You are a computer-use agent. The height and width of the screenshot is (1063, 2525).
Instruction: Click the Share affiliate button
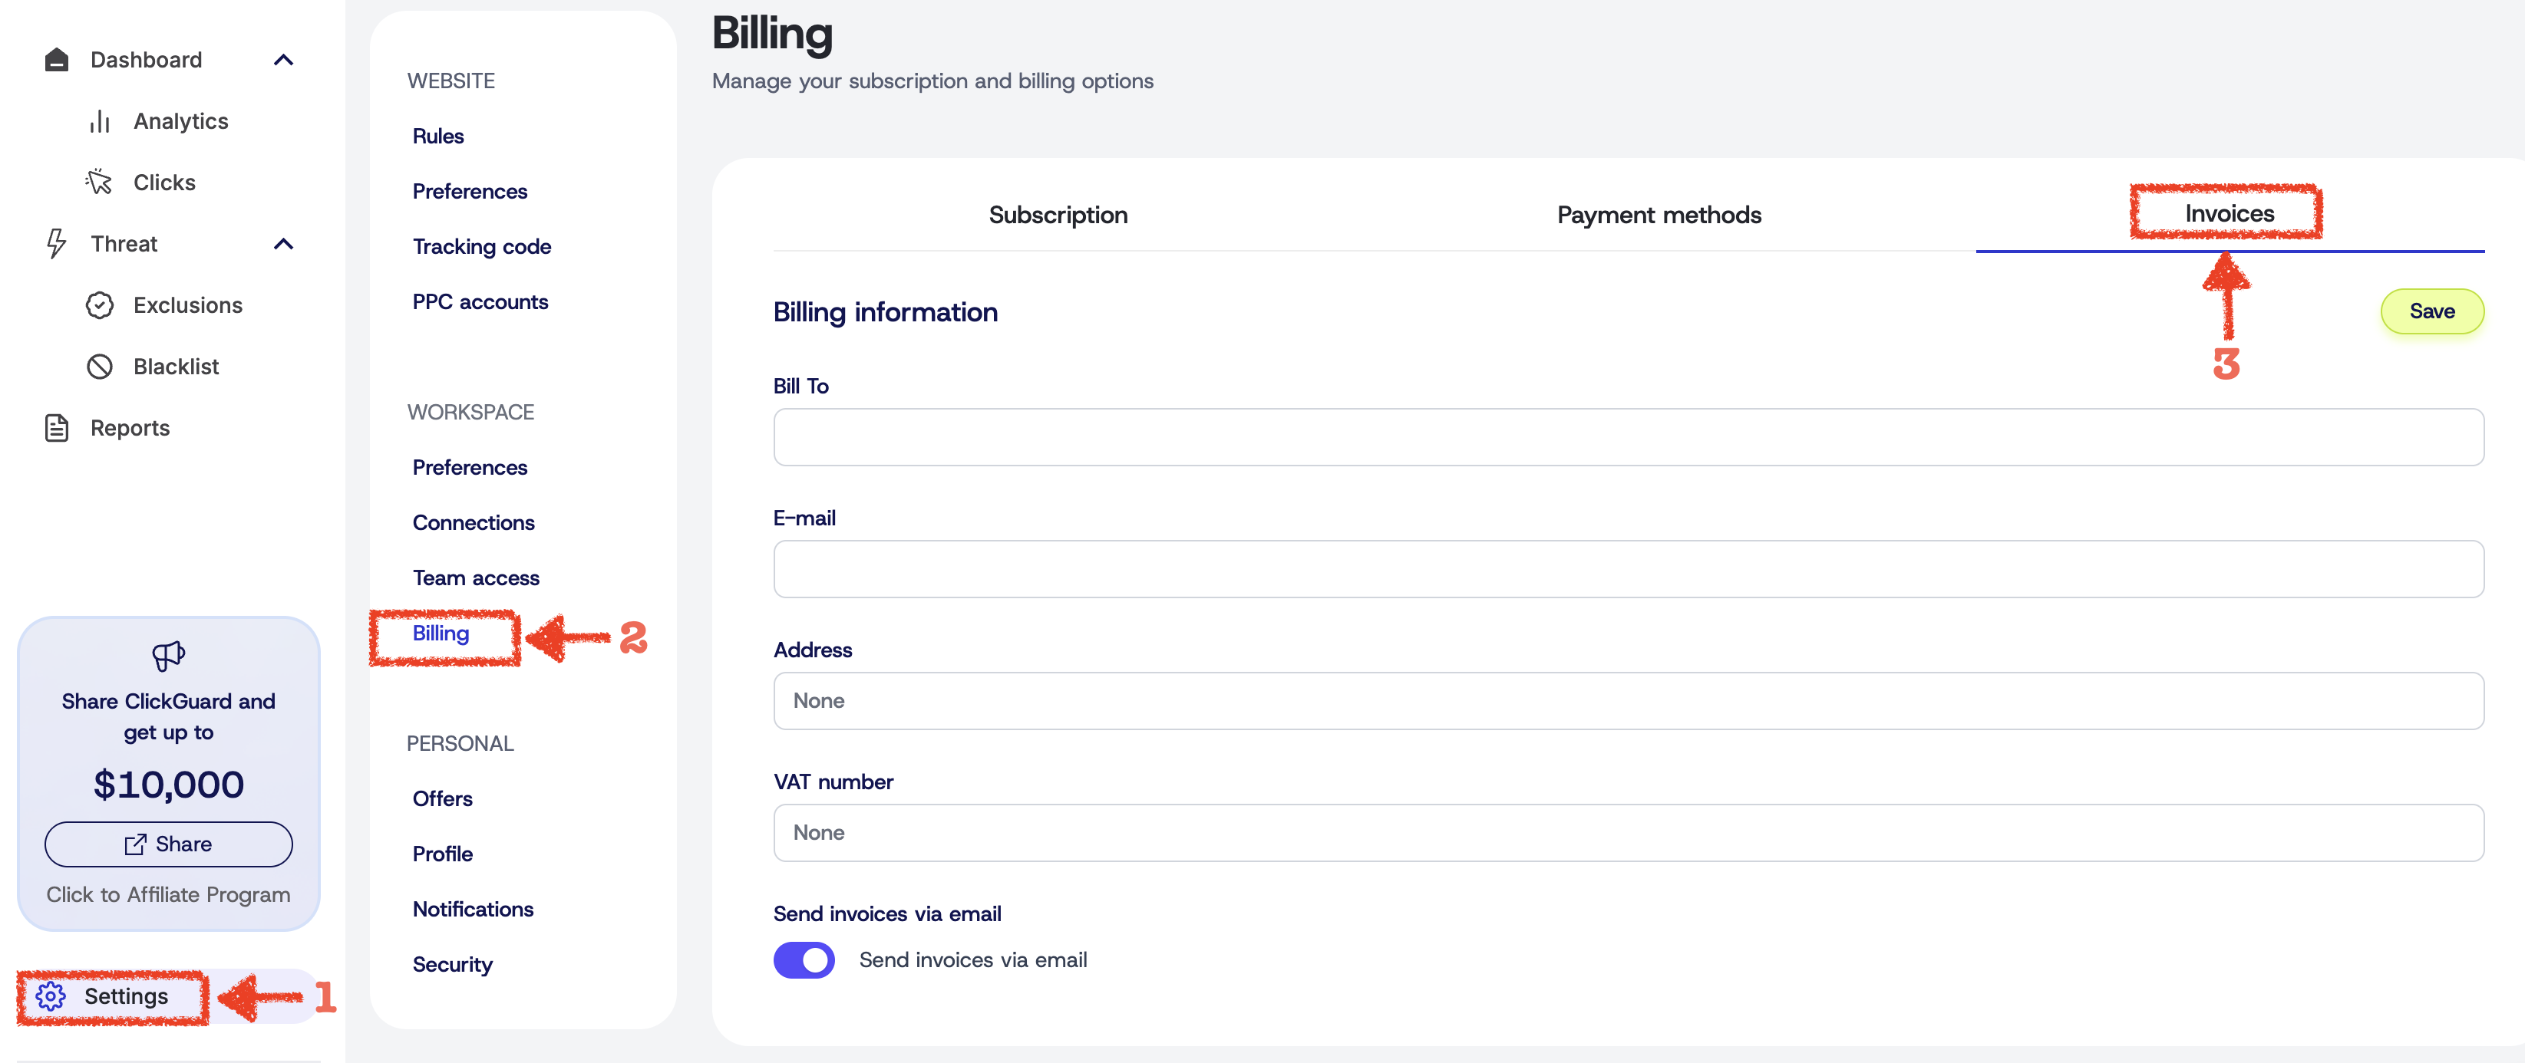coord(169,844)
